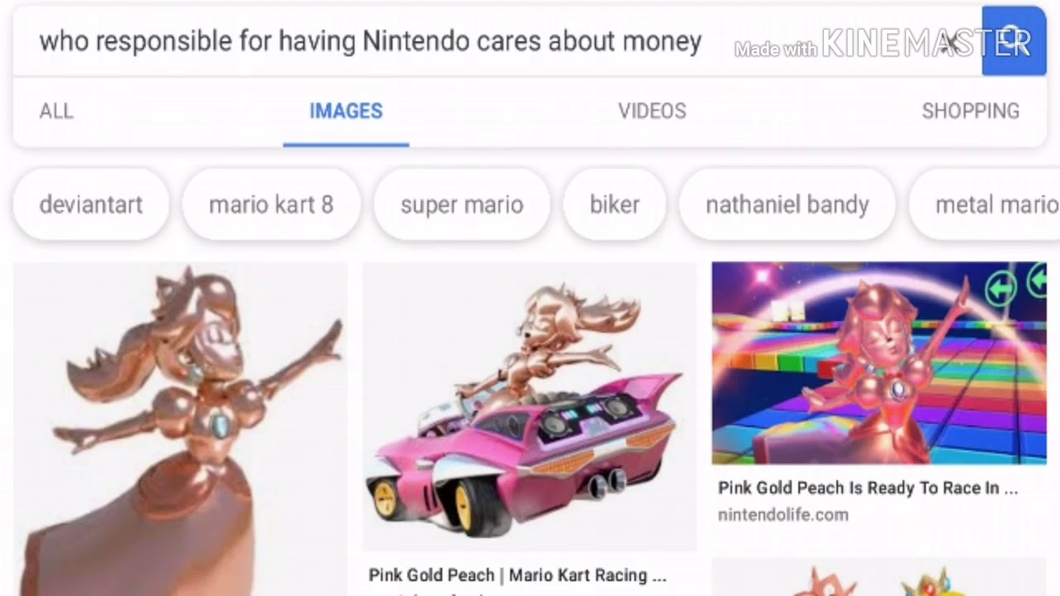The height and width of the screenshot is (596, 1060).
Task: Open the Pink Gold Peach kart image
Action: pos(530,406)
